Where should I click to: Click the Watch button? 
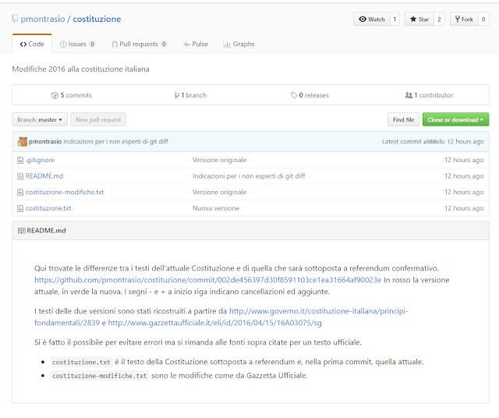pyautogui.click(x=372, y=19)
